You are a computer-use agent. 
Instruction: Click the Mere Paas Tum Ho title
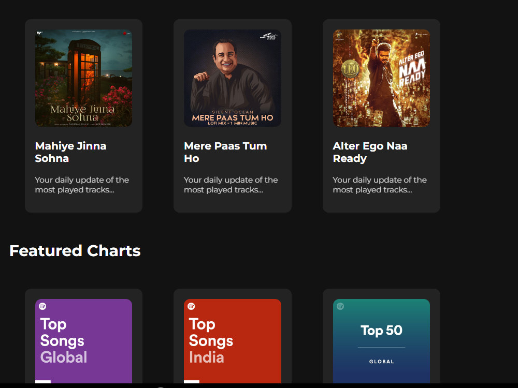(225, 152)
